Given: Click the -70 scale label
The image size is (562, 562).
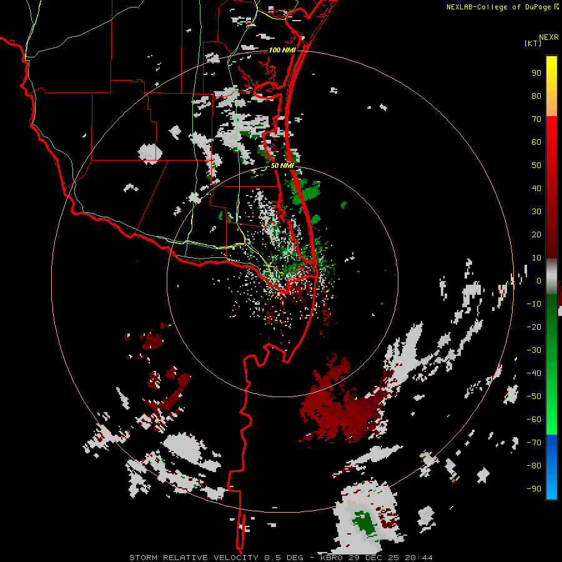Looking at the screenshot, I should coord(534,442).
